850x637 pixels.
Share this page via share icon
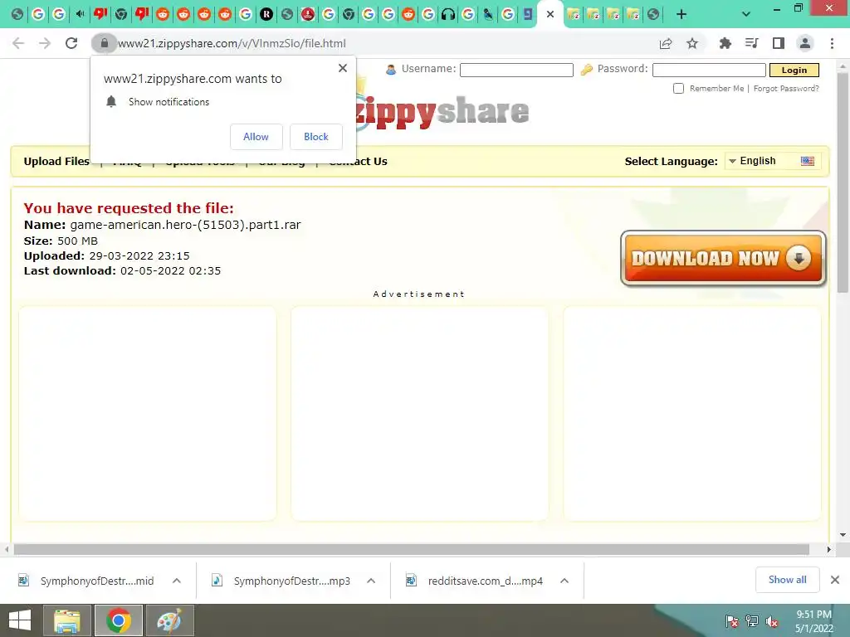tap(666, 43)
